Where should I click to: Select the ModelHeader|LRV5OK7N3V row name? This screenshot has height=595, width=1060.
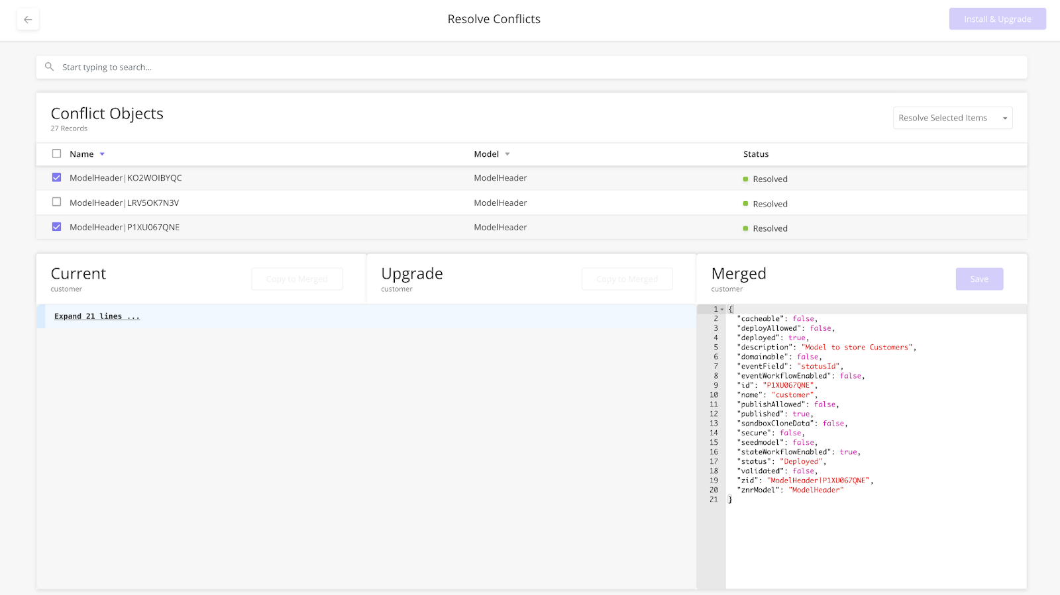124,203
